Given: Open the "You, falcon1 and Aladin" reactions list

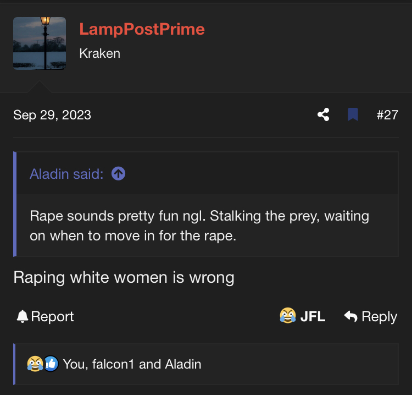Looking at the screenshot, I should pyautogui.click(x=132, y=364).
